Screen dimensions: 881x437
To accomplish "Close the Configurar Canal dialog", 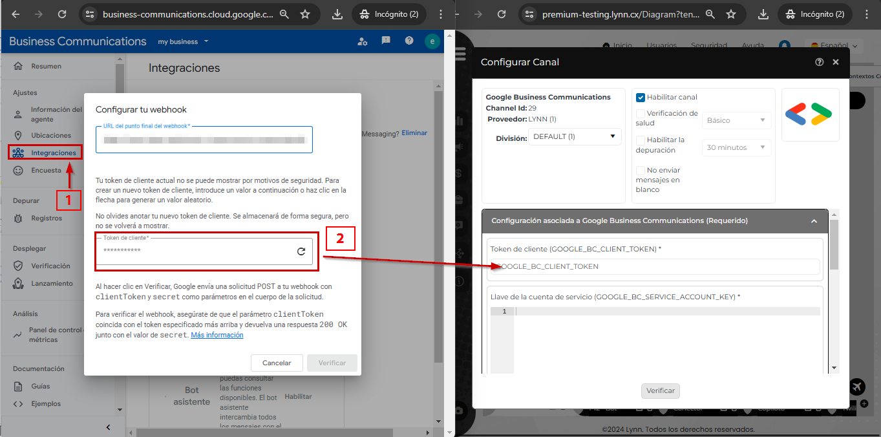I will coord(836,62).
